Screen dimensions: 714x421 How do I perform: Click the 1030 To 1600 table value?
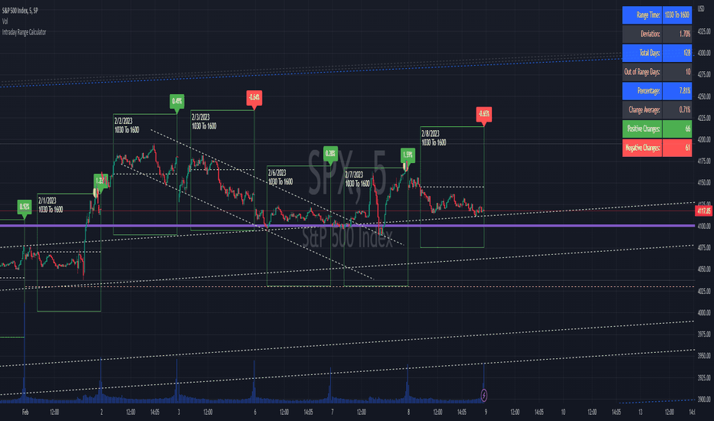(677, 15)
